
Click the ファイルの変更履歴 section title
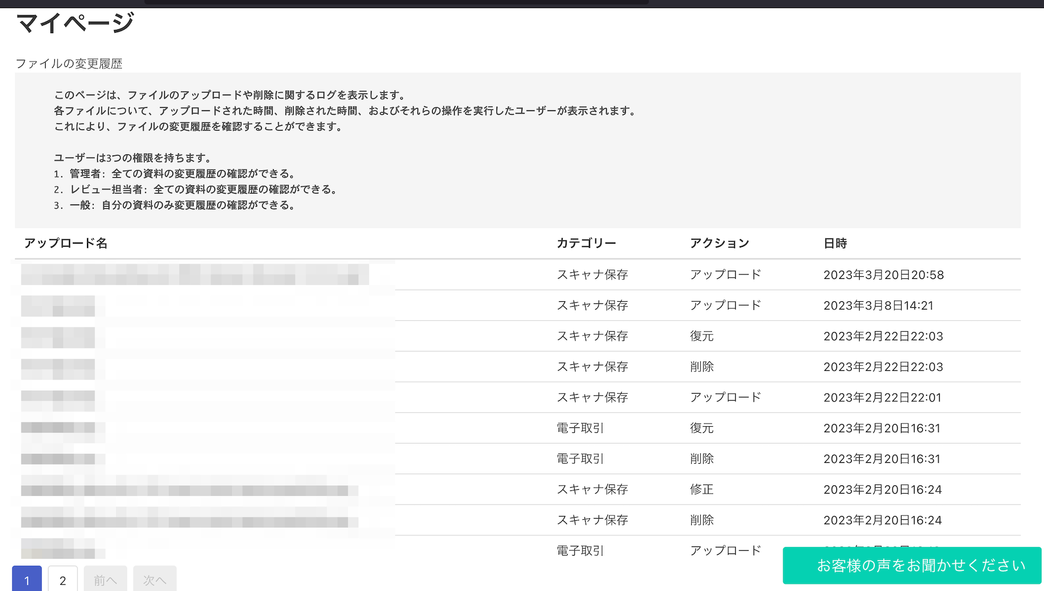pyautogui.click(x=69, y=64)
